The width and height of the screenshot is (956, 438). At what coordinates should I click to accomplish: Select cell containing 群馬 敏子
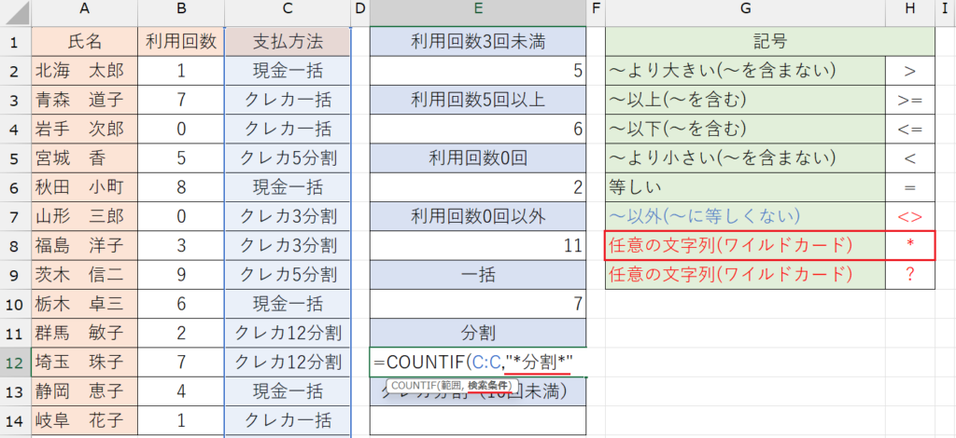pos(85,334)
